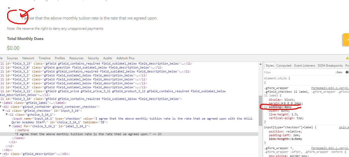This screenshot has width=349, height=157.
Task: Open the Event Listeners sidebar tab
Action: coord(305,66)
